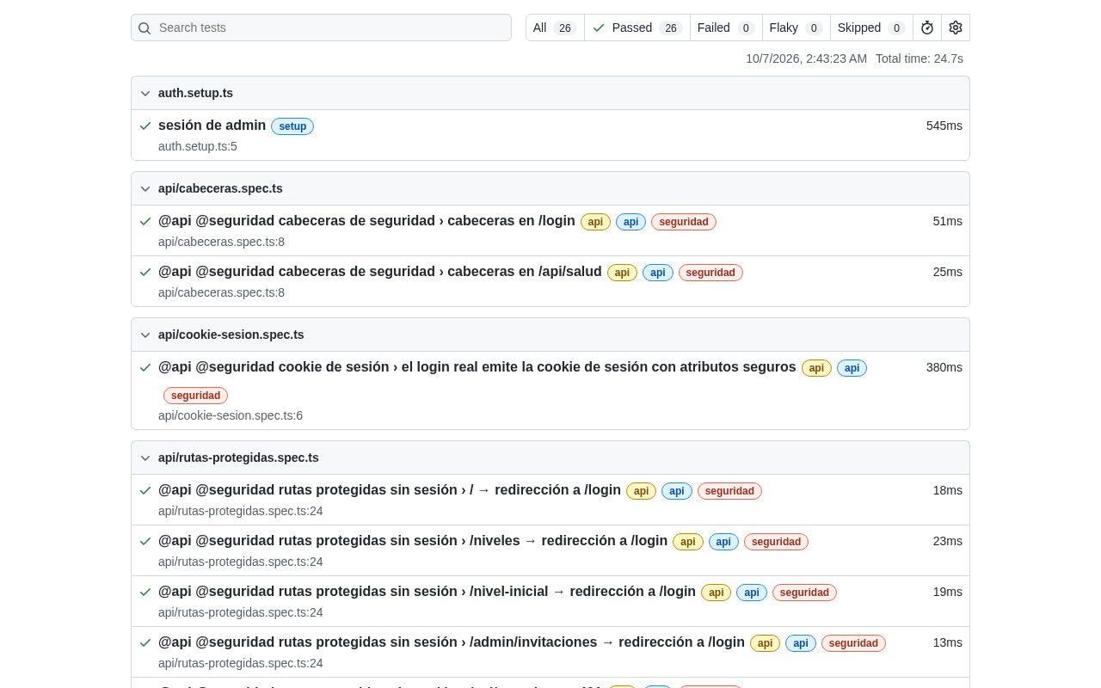The height and width of the screenshot is (688, 1101).
Task: Click passed checkmark for /admin/invitaciones test
Action: click(x=145, y=642)
